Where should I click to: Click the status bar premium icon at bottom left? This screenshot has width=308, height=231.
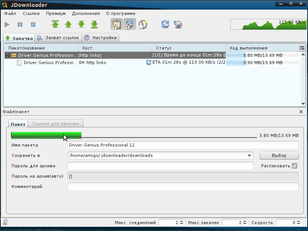(x=5, y=222)
